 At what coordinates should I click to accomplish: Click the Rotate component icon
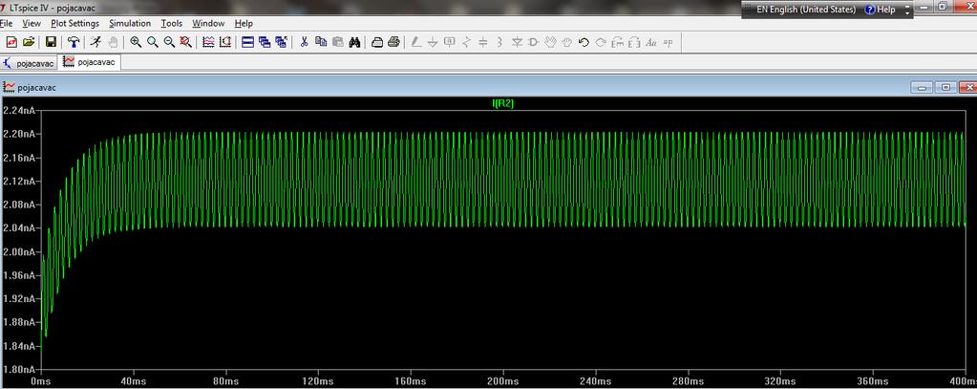618,42
